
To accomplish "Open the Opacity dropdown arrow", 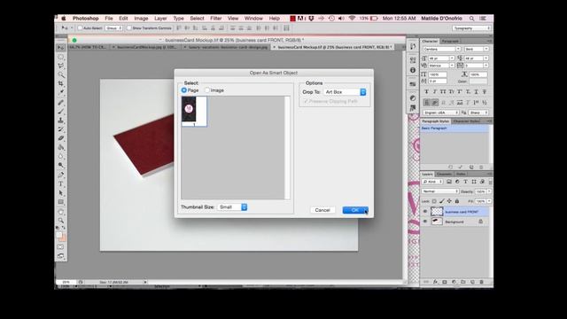I will [489, 191].
